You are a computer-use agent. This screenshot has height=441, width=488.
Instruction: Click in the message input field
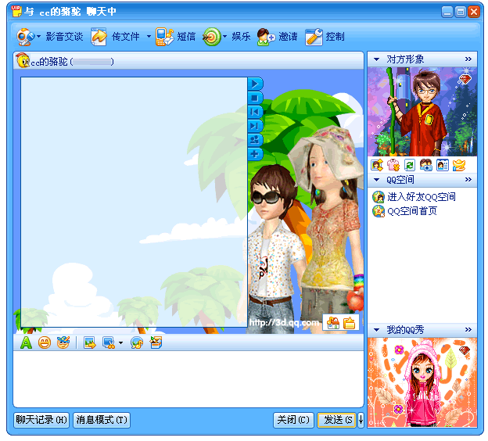(188, 378)
